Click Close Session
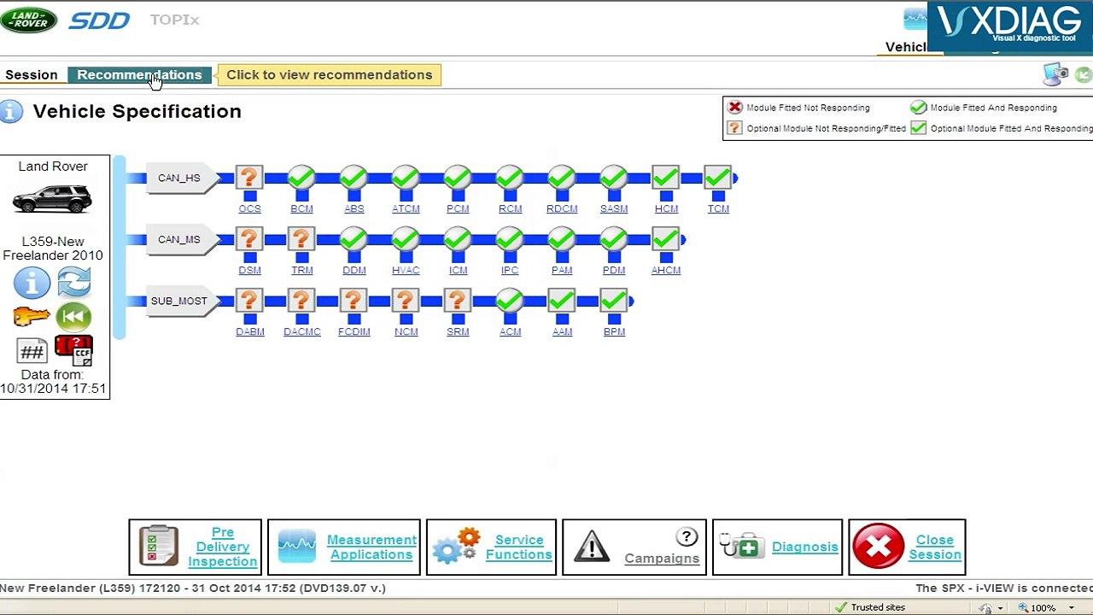Image resolution: width=1093 pixels, height=615 pixels. (x=907, y=547)
